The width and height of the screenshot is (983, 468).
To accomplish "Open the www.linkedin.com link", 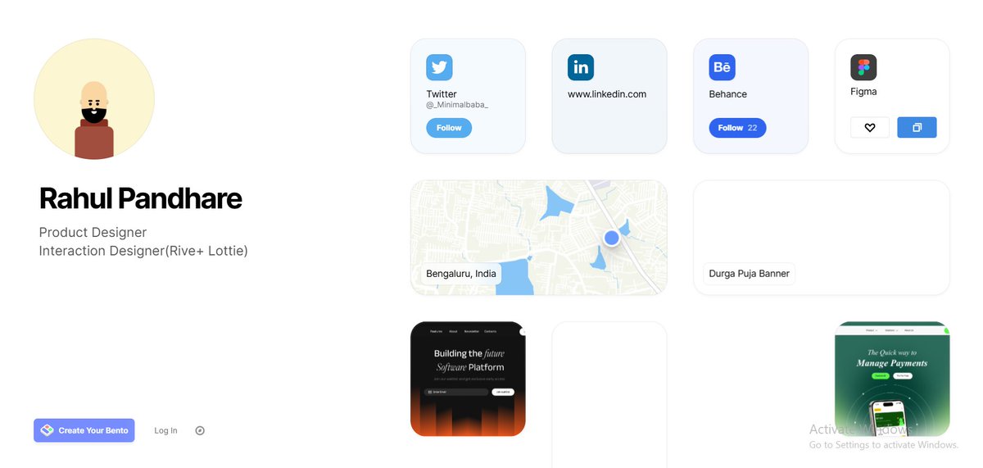I will click(x=607, y=94).
